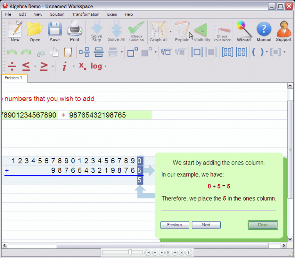Image resolution: width=295 pixels, height=258 pixels.
Task: Expand the less-than-or-equal dropdown arrow
Action: tap(35, 66)
